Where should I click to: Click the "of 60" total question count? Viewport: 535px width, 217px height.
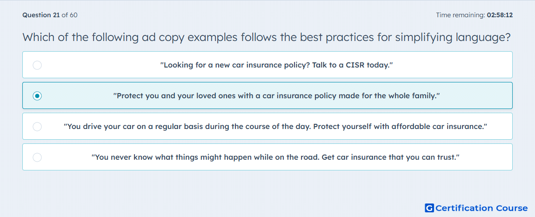point(69,15)
